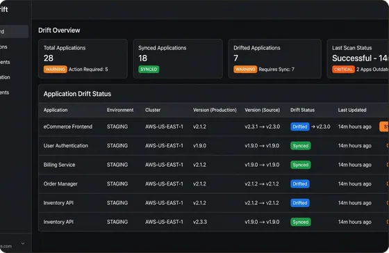Click "14m hours ago" in eCommerce Frontend row
Image resolution: width=389 pixels, height=253 pixels.
coord(355,126)
